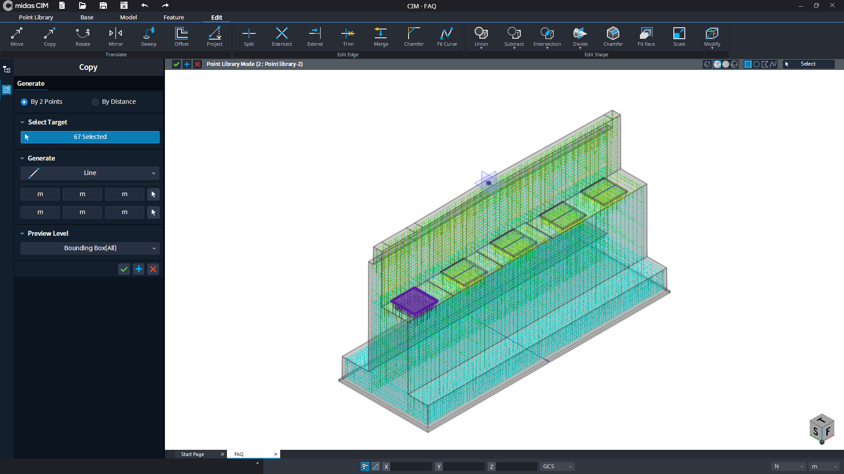Activate the Sweep tool
This screenshot has width=844, height=474.
(149, 36)
